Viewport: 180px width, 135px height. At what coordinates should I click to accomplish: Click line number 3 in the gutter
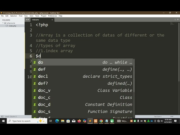click(x=31, y=35)
